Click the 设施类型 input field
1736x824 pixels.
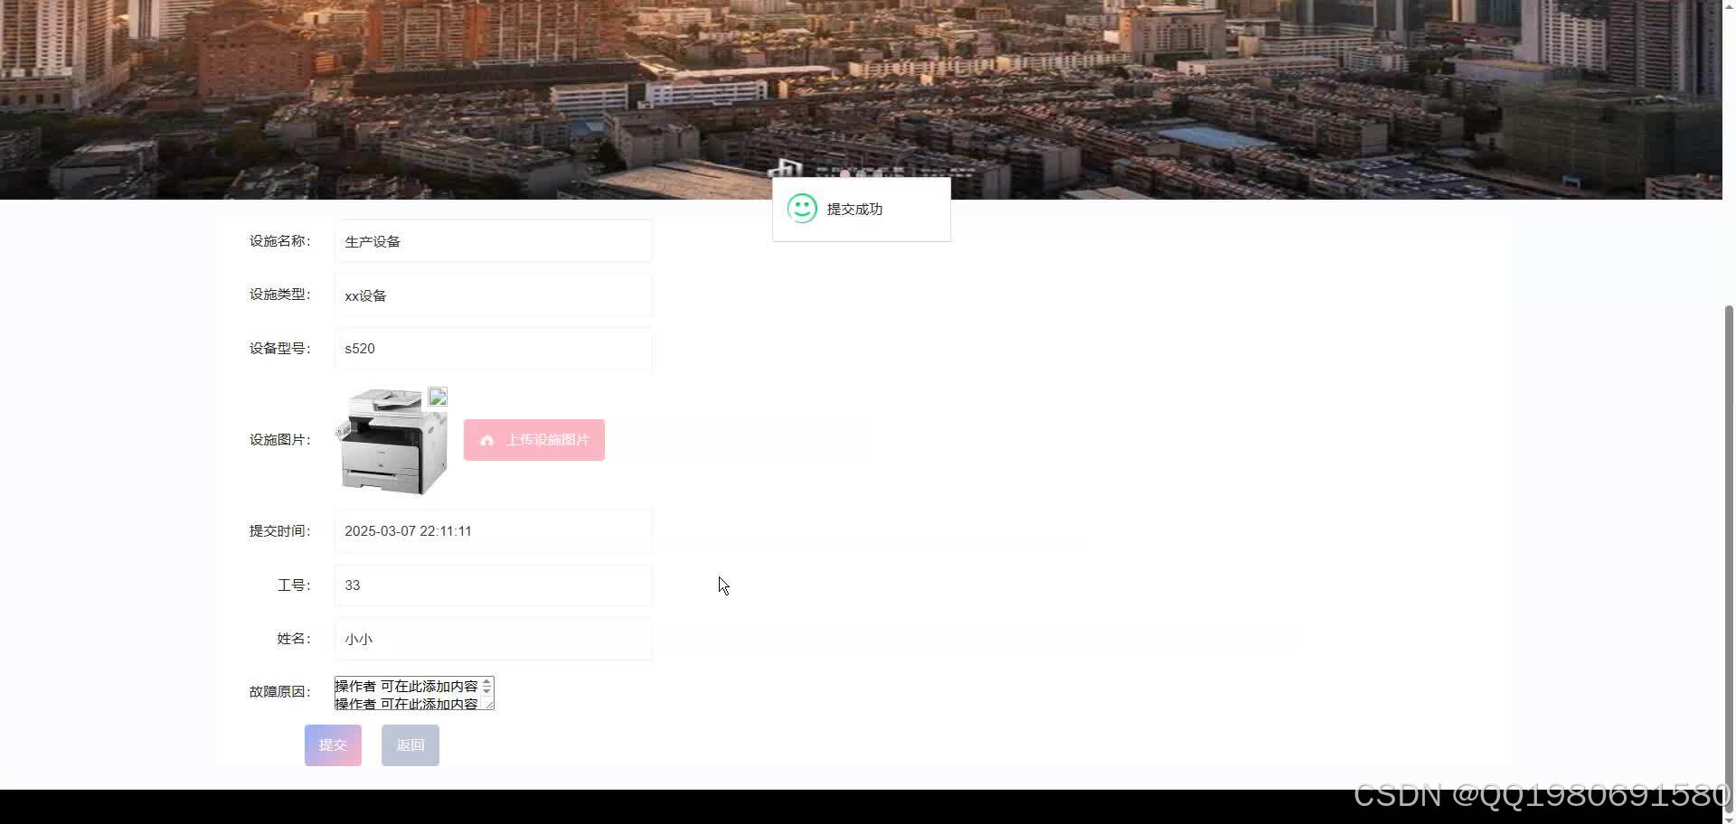point(493,295)
